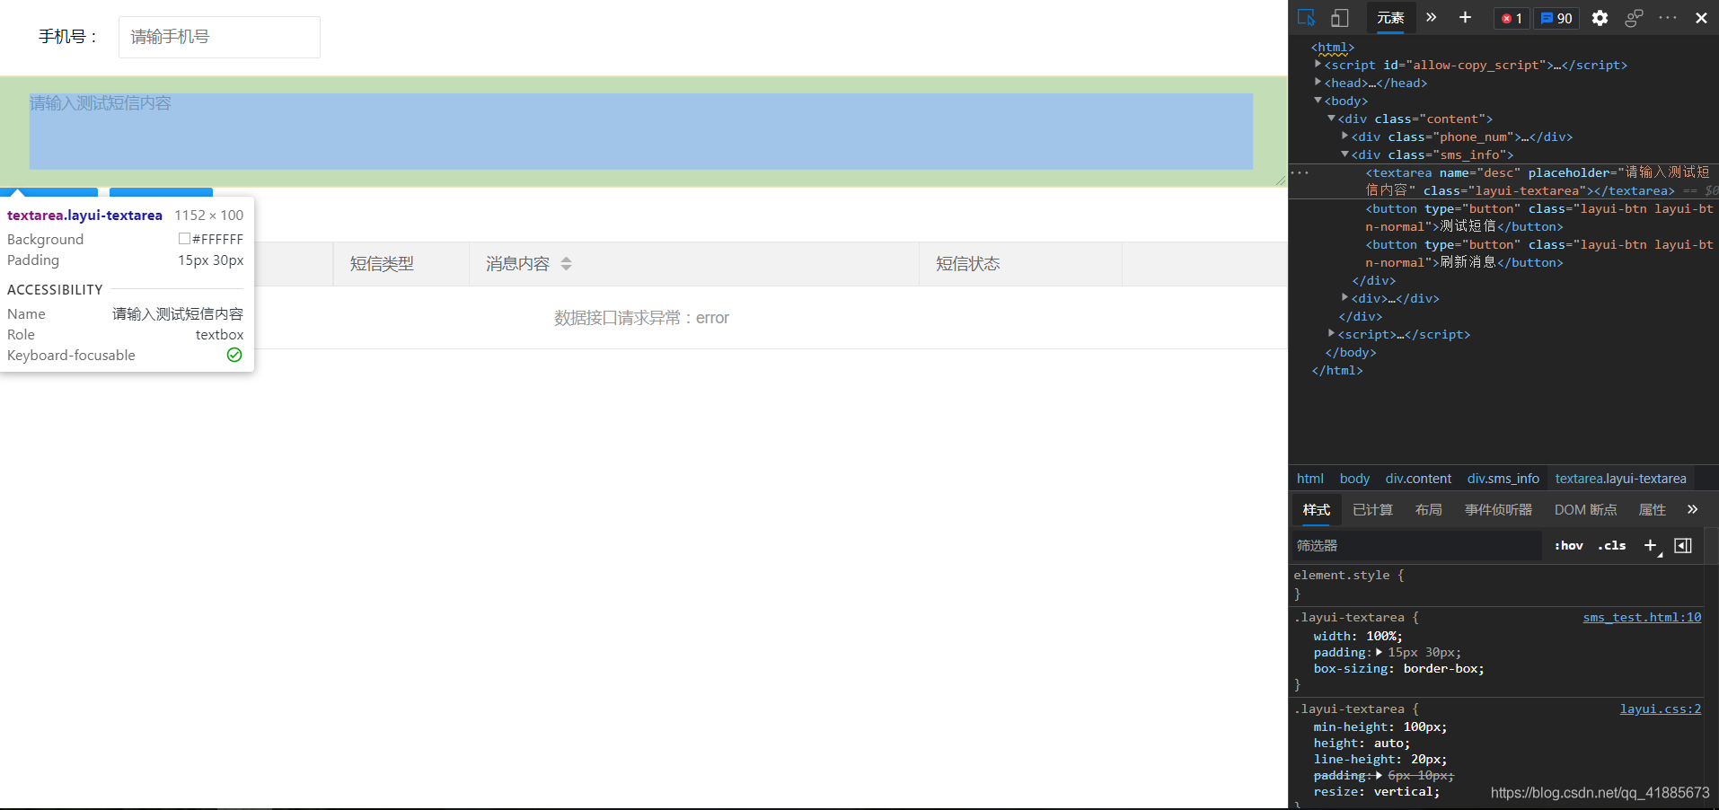
Task: Click the width: 100% declaration
Action: (1357, 637)
